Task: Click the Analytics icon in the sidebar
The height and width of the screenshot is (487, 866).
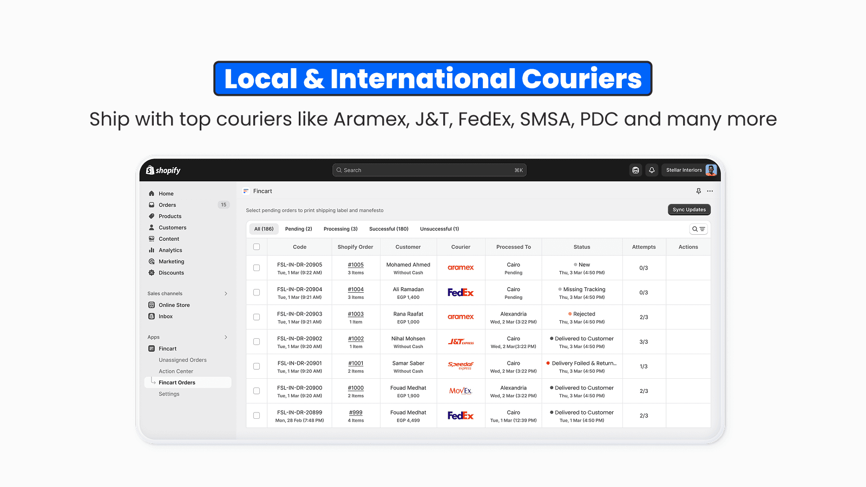Action: 152,250
